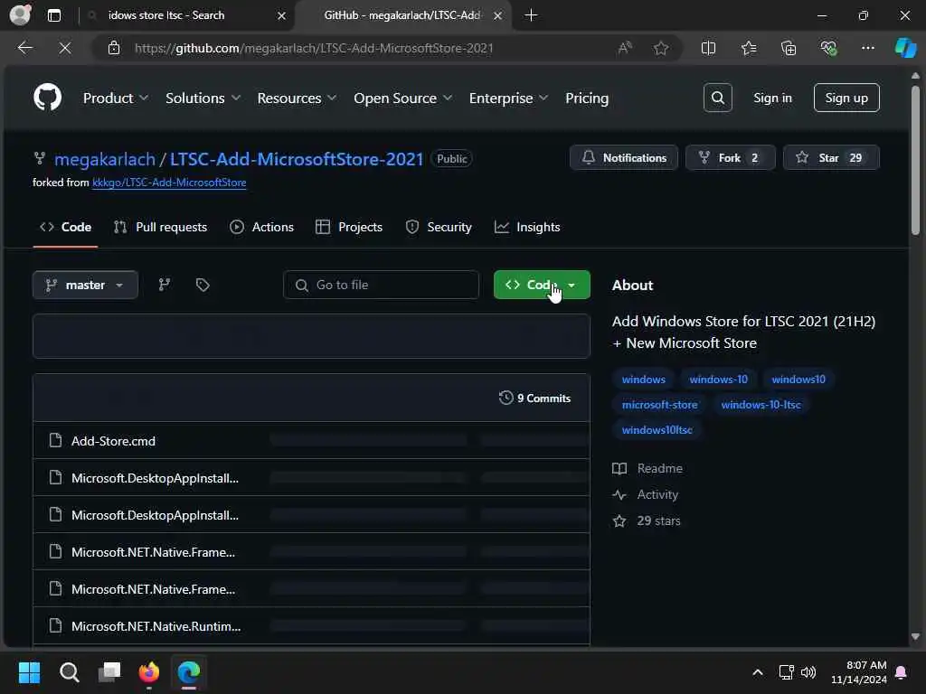Click the Sign in link
926x694 pixels.
[772, 98]
